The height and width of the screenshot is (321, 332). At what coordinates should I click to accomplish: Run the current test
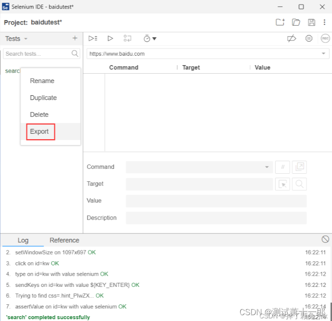(x=110, y=38)
